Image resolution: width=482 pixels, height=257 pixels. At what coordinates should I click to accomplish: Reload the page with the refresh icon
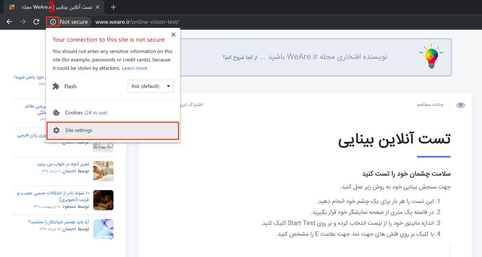36,22
